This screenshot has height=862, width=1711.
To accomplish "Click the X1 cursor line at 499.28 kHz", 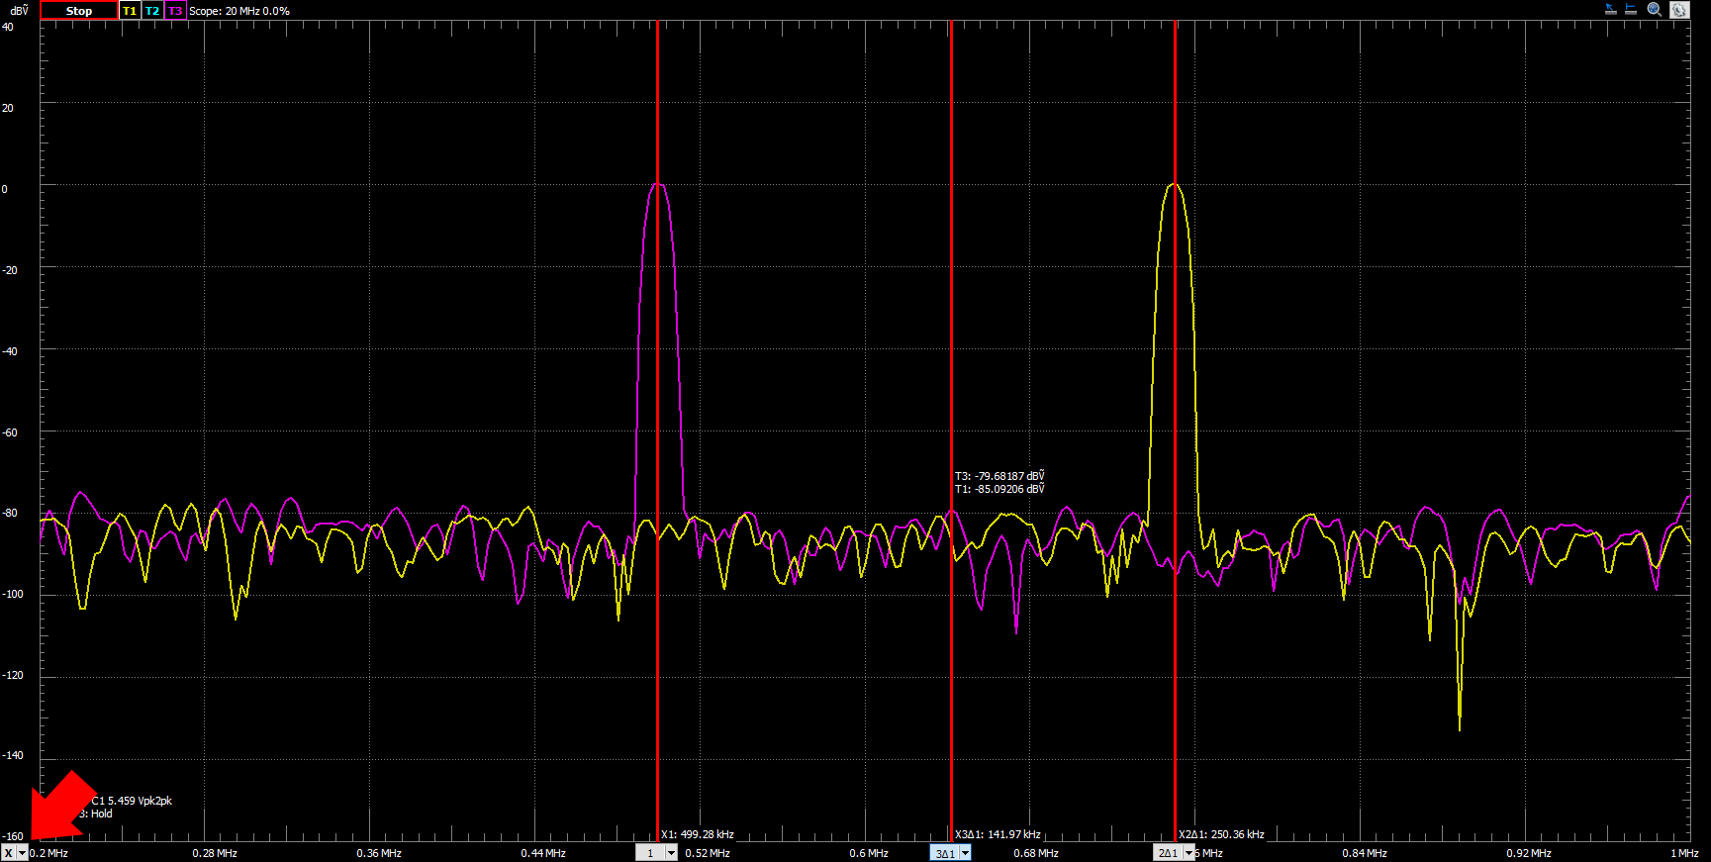I will [657, 431].
